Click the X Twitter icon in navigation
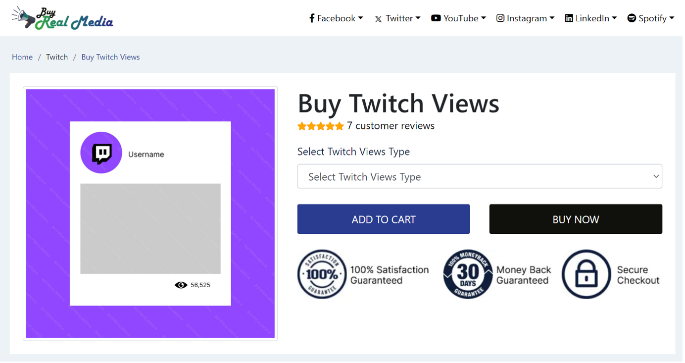 pos(378,19)
